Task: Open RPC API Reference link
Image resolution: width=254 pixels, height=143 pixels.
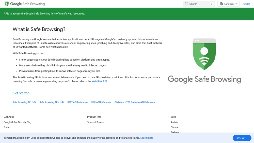Action: (x=101, y=102)
